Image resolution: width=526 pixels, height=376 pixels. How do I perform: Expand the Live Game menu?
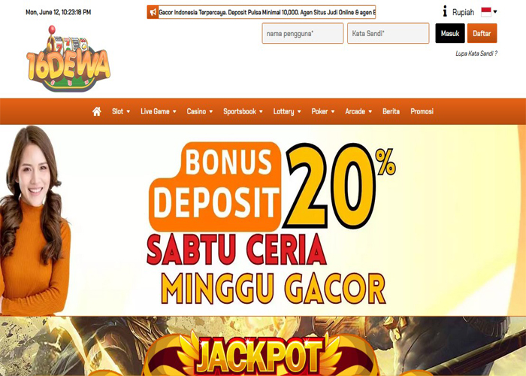tap(159, 111)
